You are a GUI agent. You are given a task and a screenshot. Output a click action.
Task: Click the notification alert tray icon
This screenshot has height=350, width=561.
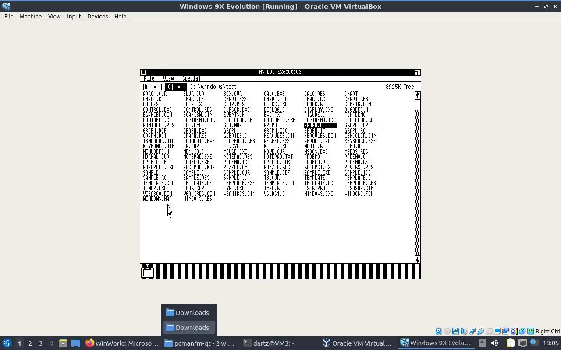pos(534,343)
